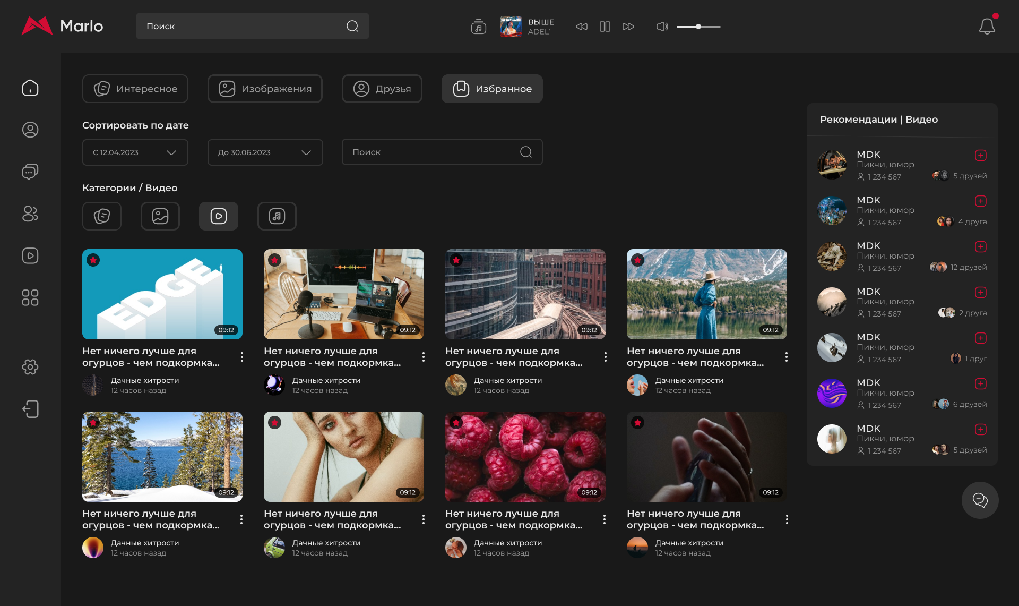This screenshot has width=1019, height=606.
Task: Open the floating chat bubble button
Action: [x=980, y=500]
